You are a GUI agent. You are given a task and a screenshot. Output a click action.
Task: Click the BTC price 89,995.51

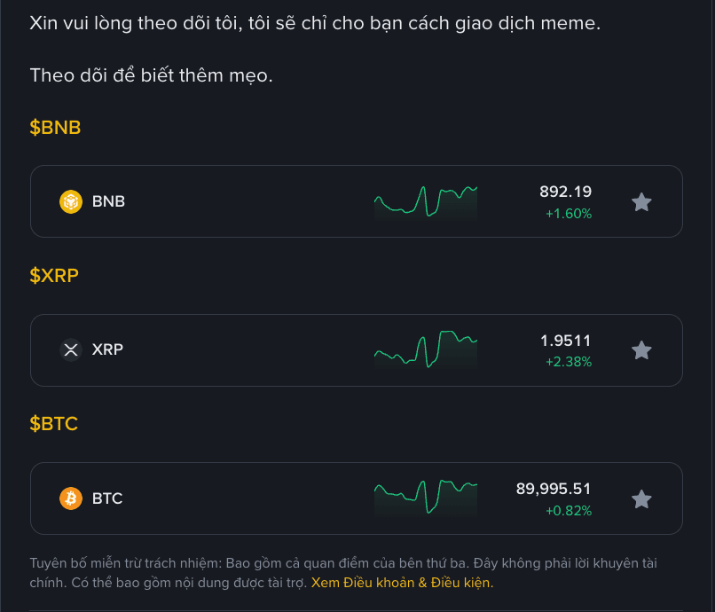coord(554,489)
